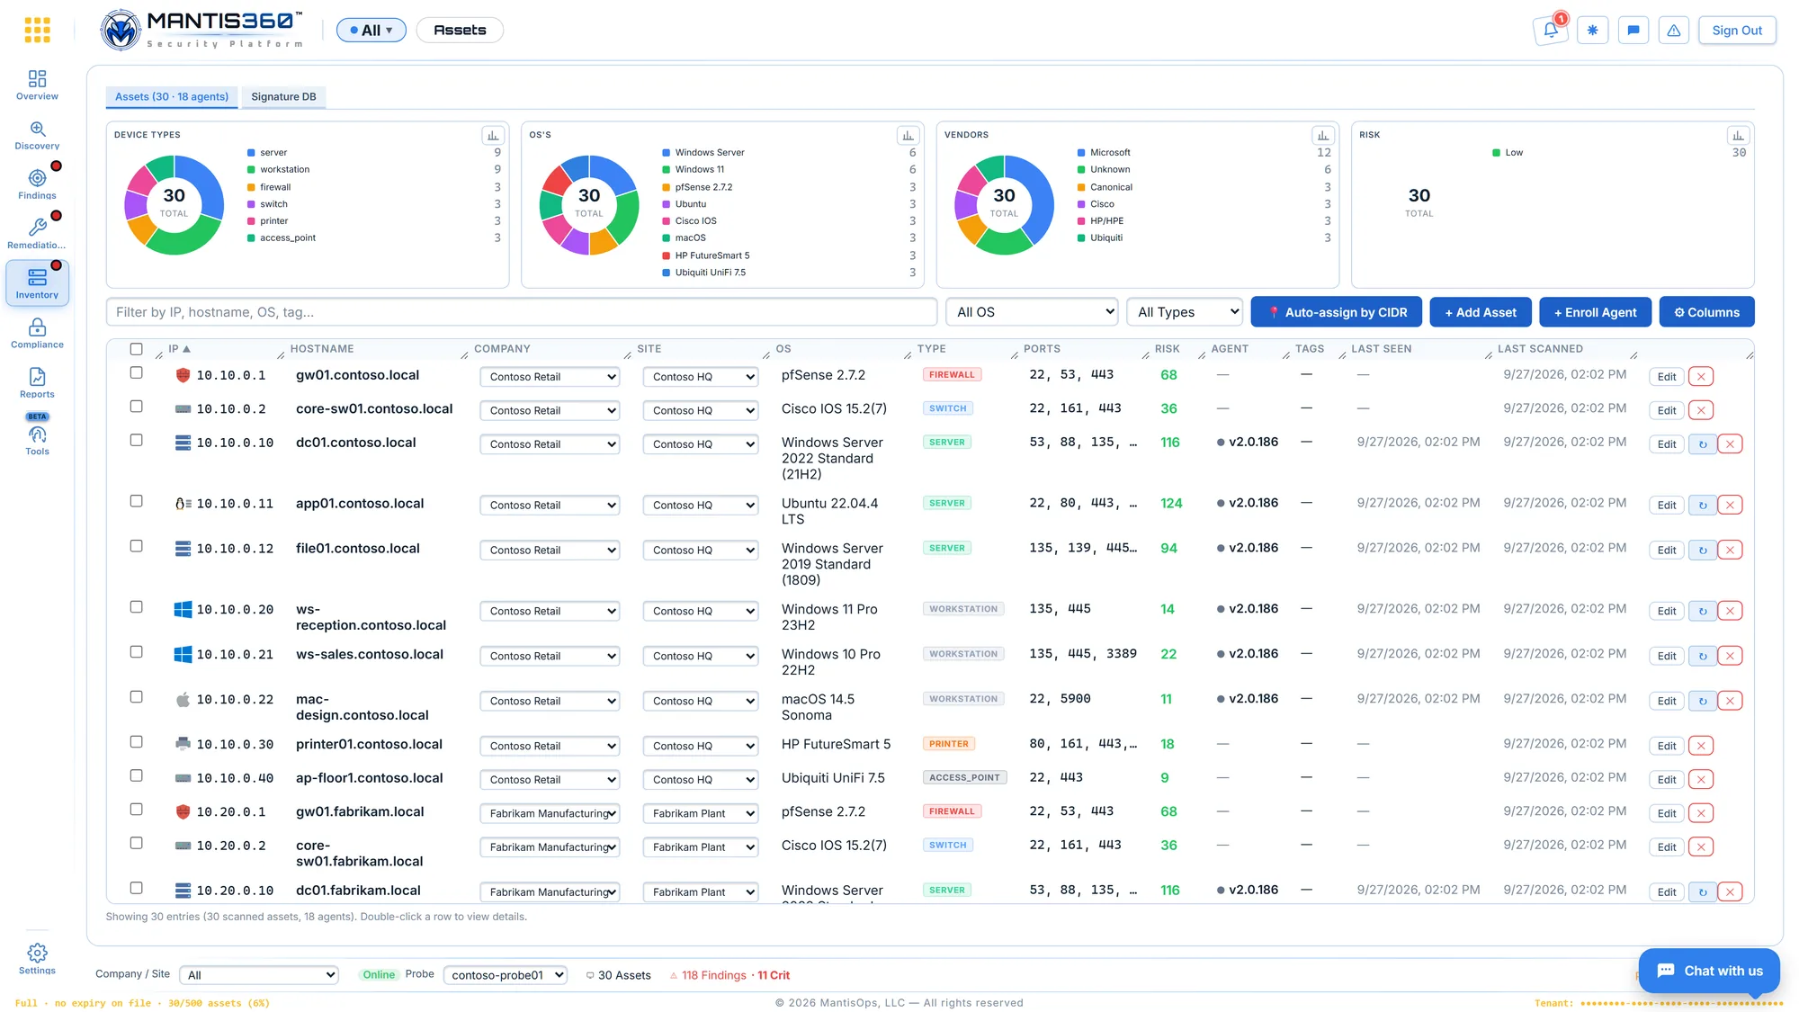This screenshot has height=1012, width=1799.
Task: Open the All scope dropdown in header
Action: (x=371, y=31)
